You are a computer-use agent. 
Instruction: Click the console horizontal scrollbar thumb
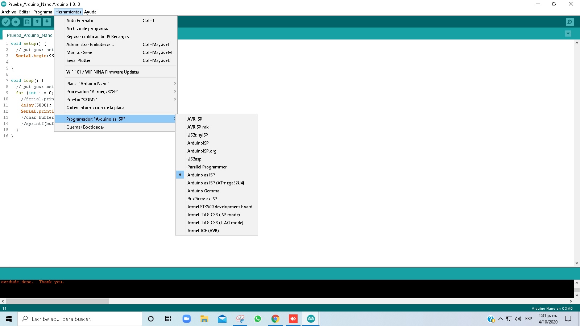(x=57, y=301)
